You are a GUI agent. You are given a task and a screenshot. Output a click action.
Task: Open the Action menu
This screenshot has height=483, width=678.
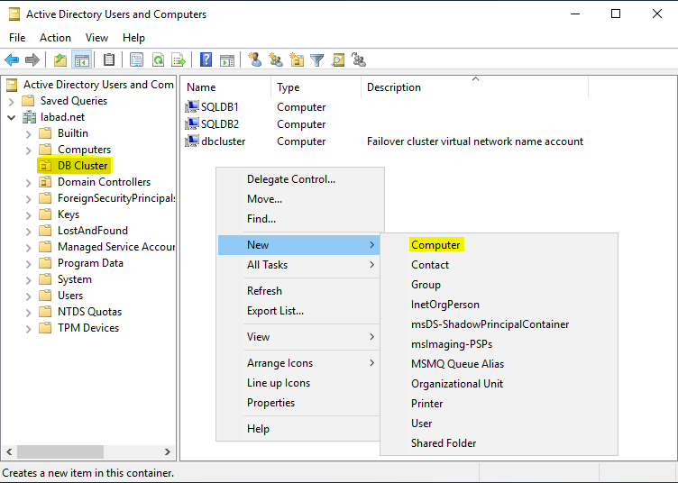55,38
